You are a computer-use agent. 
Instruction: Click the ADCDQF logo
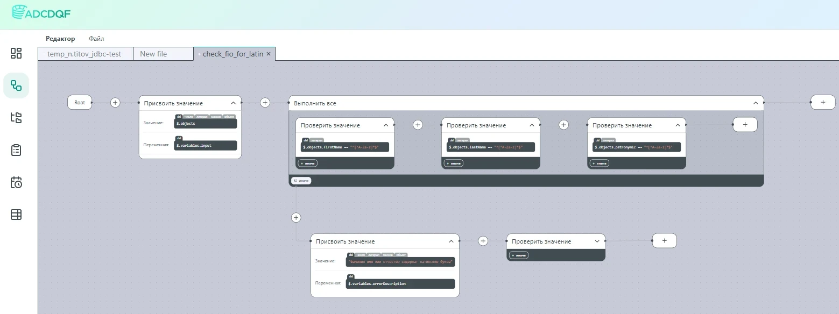pyautogui.click(x=41, y=12)
